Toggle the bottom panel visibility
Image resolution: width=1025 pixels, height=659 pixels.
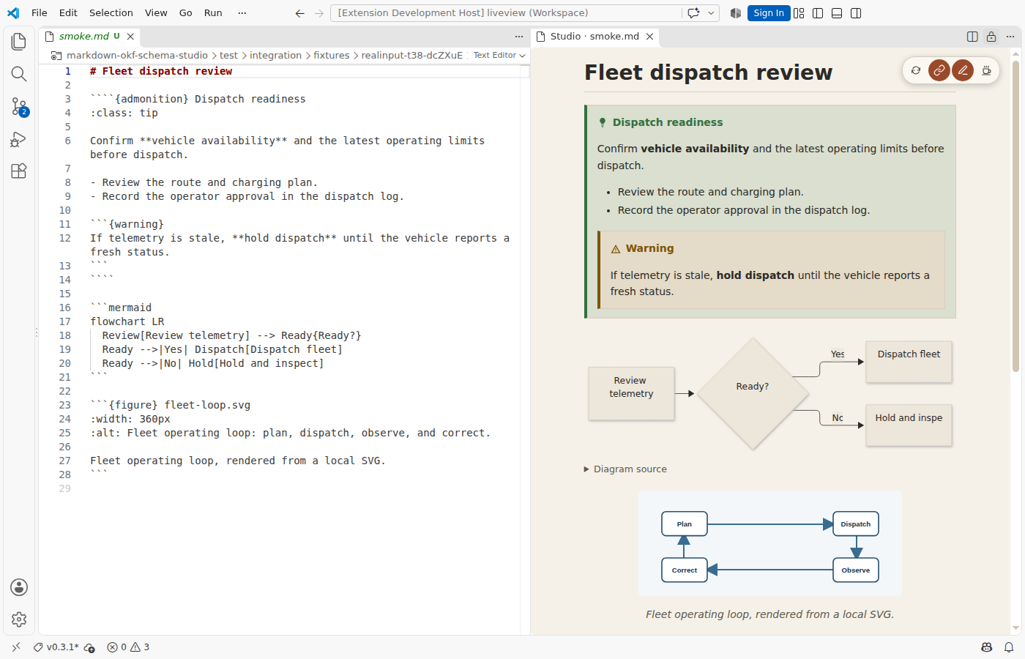tap(837, 13)
